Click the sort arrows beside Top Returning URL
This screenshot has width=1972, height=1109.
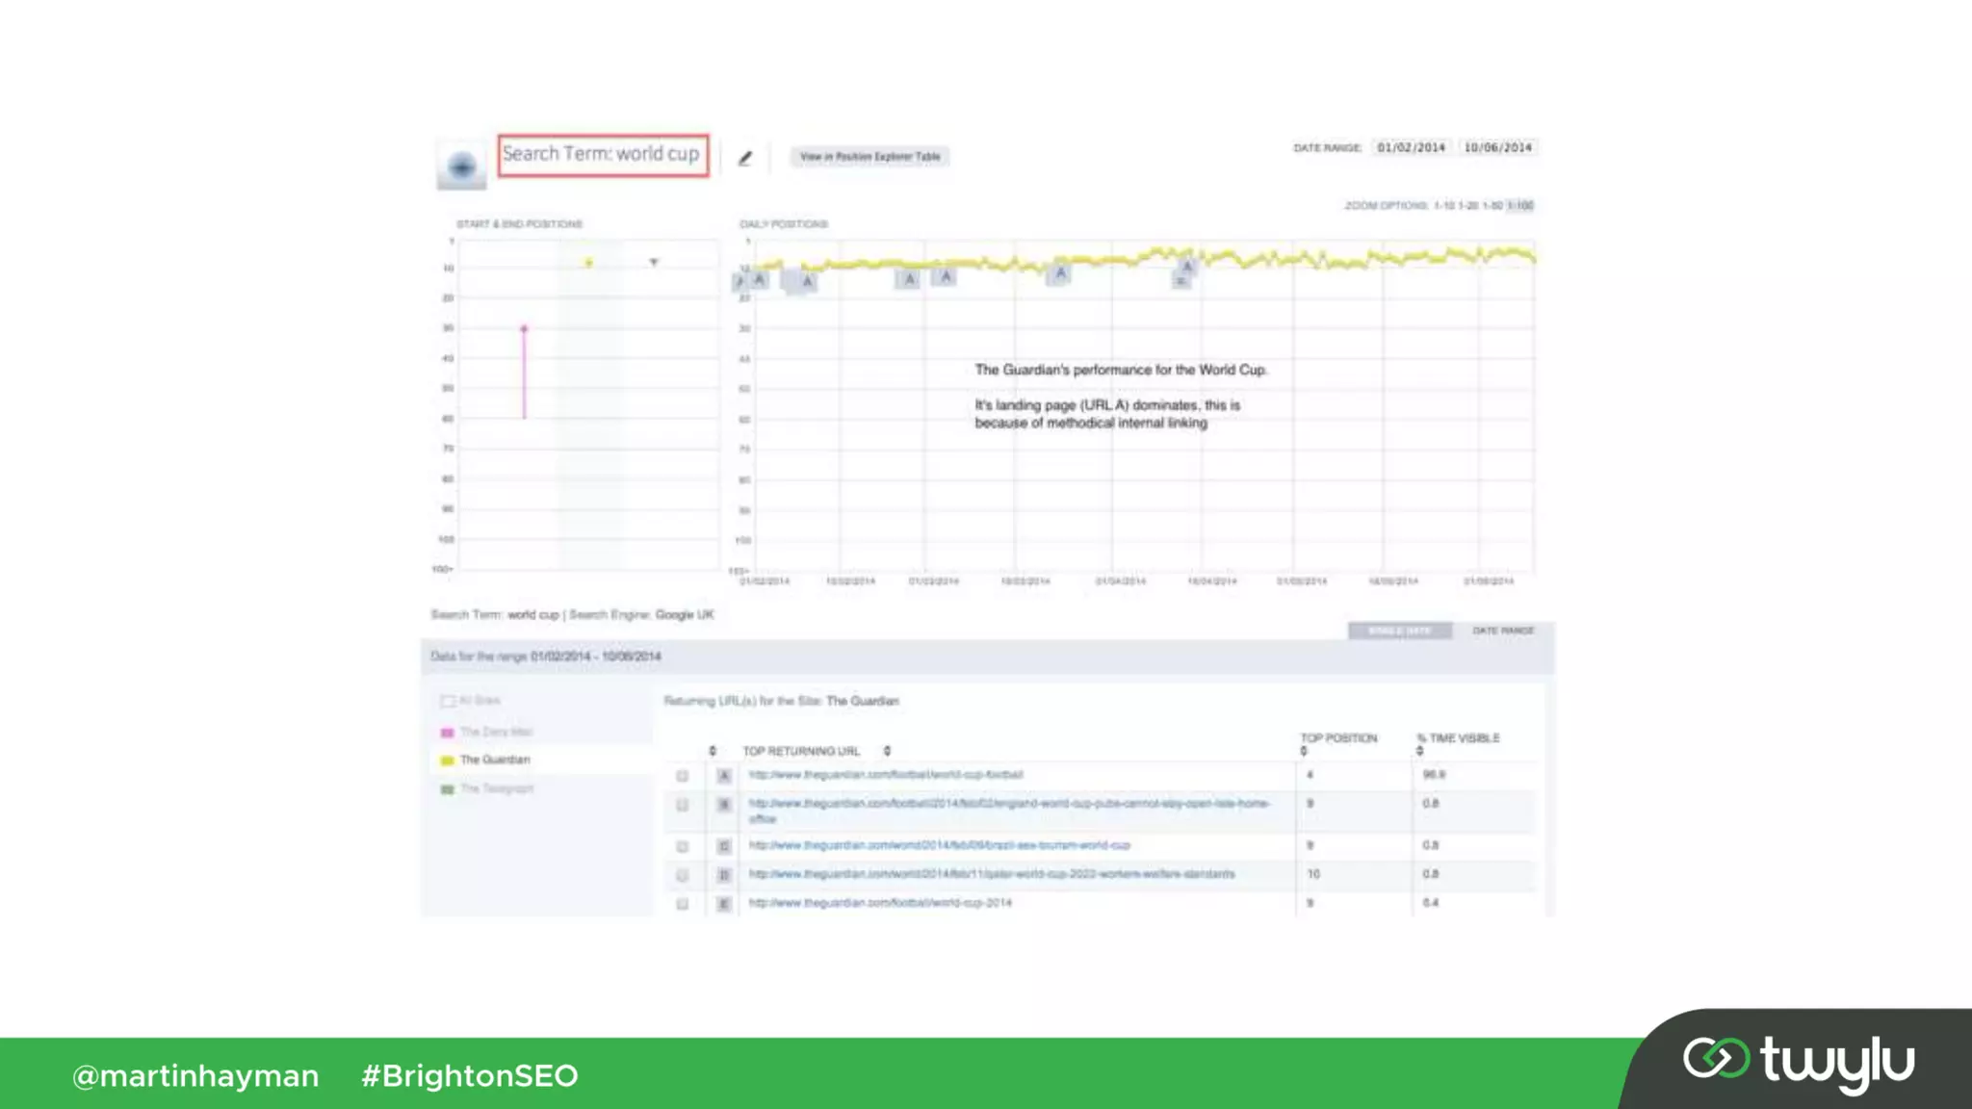pyautogui.click(x=887, y=751)
